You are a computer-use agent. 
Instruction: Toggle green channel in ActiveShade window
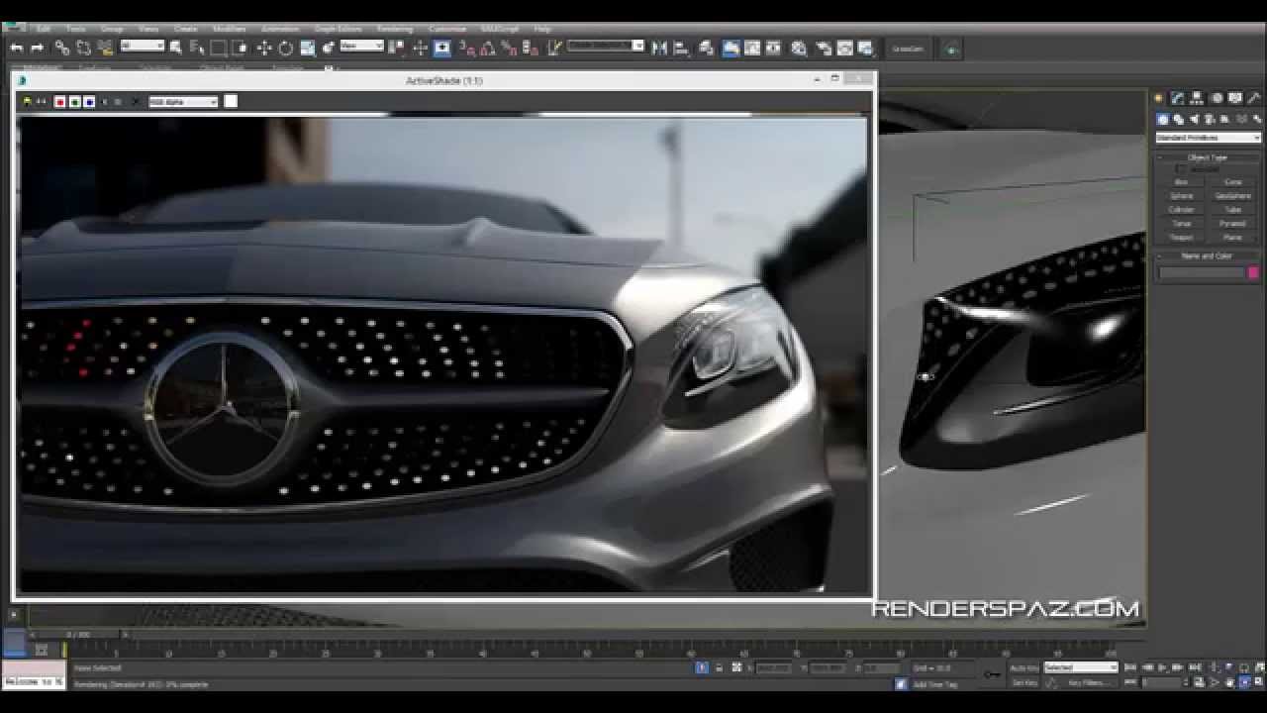[74, 101]
